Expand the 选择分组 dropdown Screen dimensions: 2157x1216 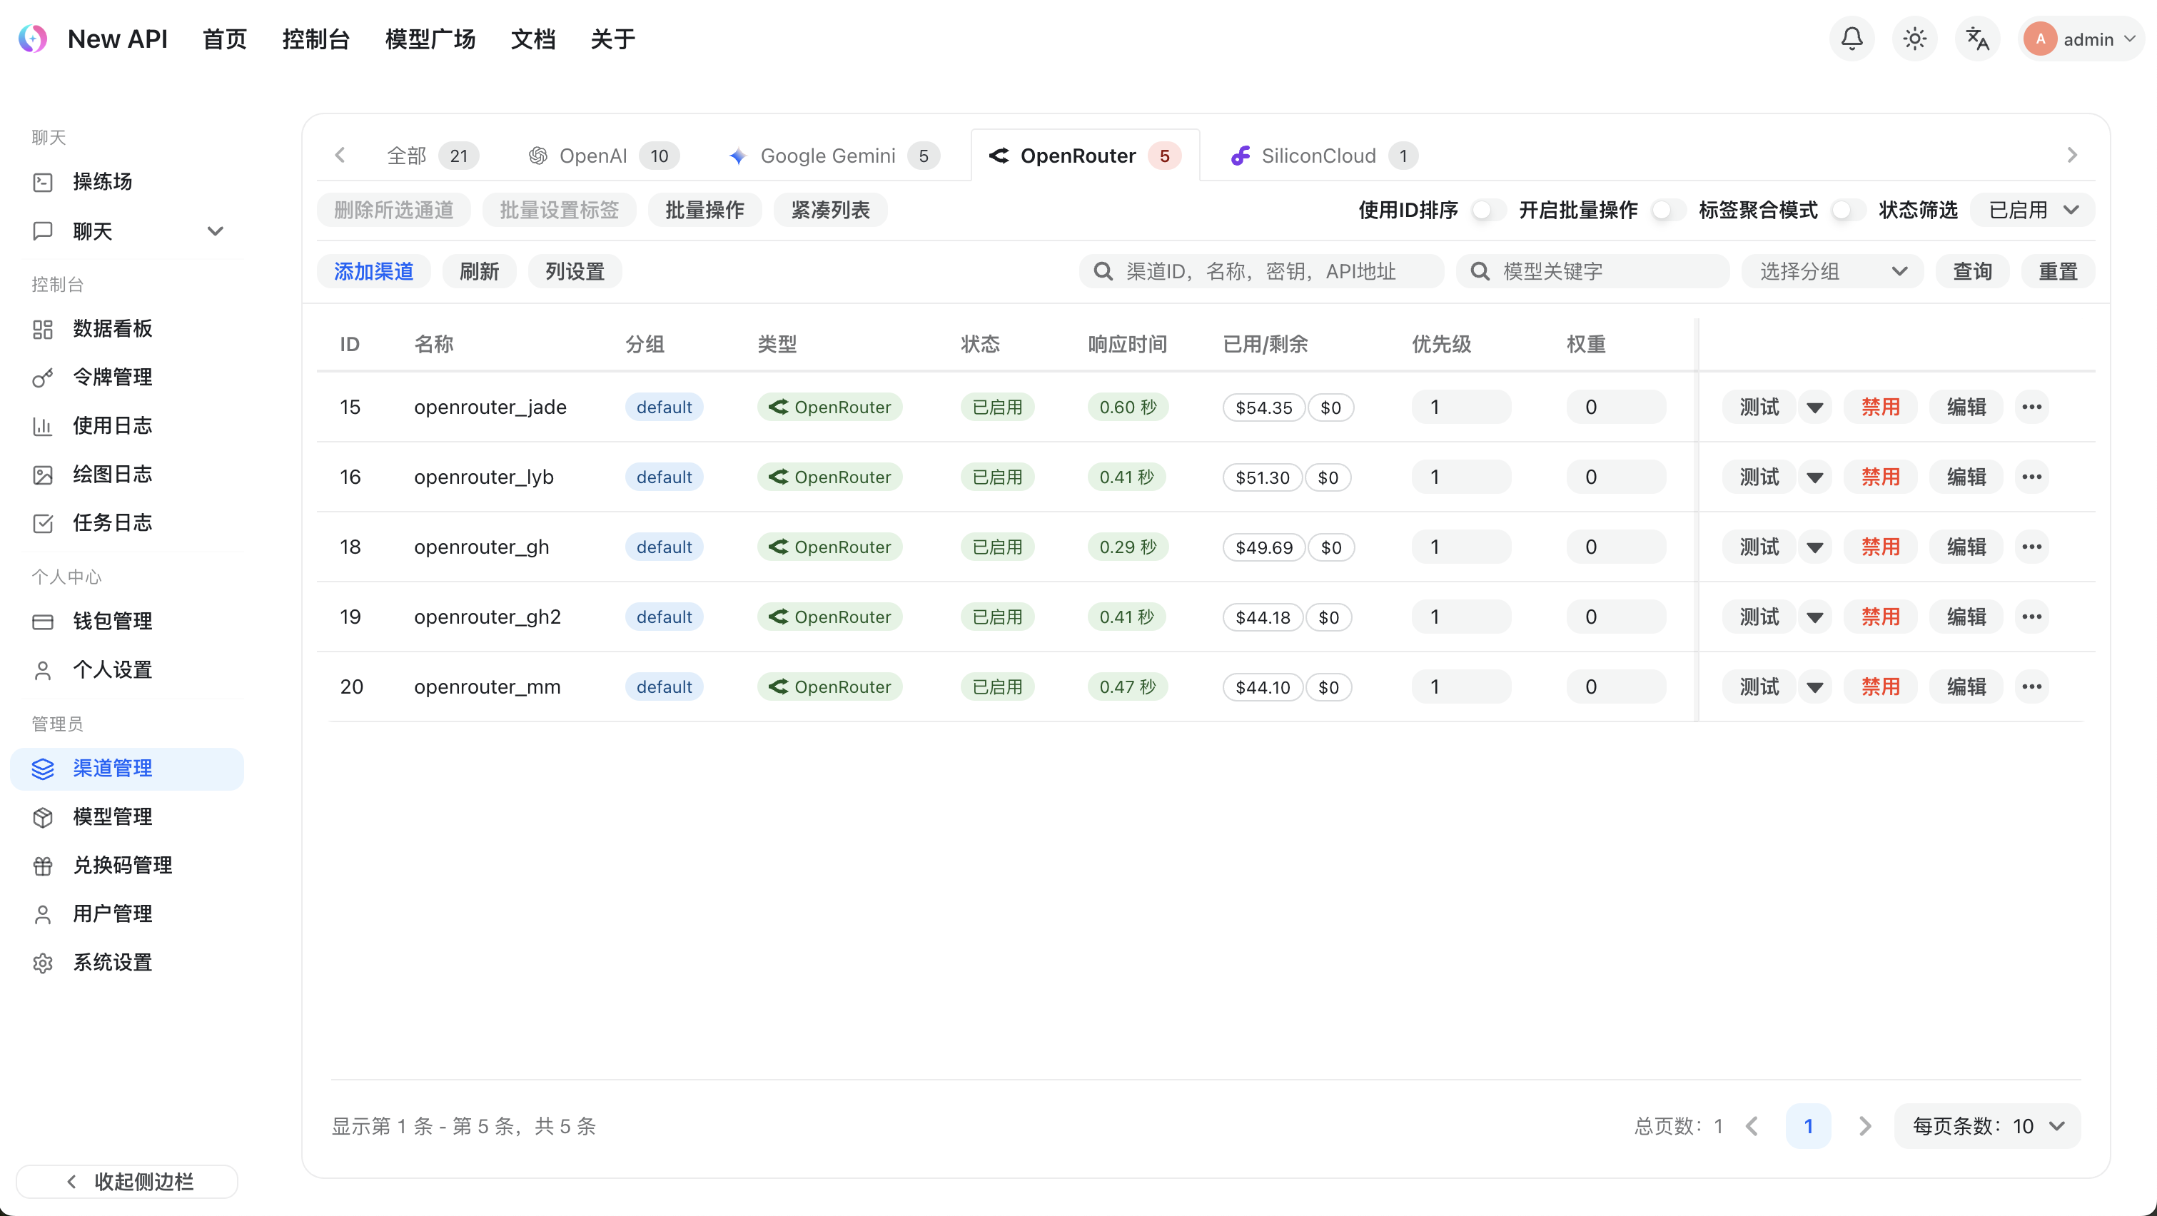pyautogui.click(x=1832, y=271)
